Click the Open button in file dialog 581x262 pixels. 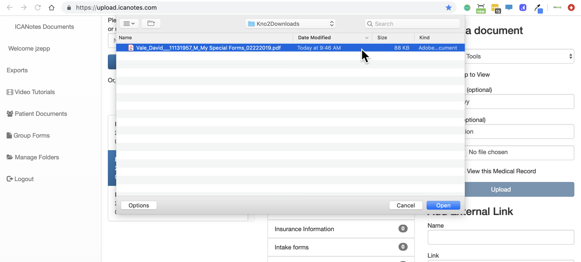(x=443, y=205)
